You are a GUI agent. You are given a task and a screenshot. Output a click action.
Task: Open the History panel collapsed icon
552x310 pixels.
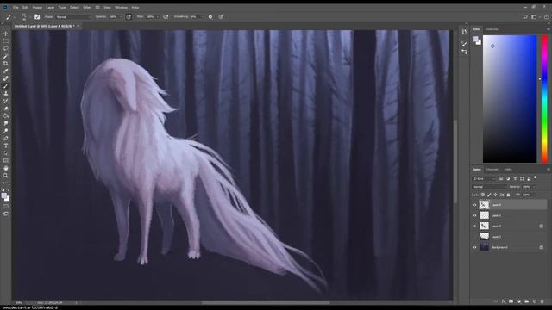click(464, 32)
